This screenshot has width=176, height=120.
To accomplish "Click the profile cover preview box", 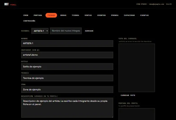I will 137,114.
